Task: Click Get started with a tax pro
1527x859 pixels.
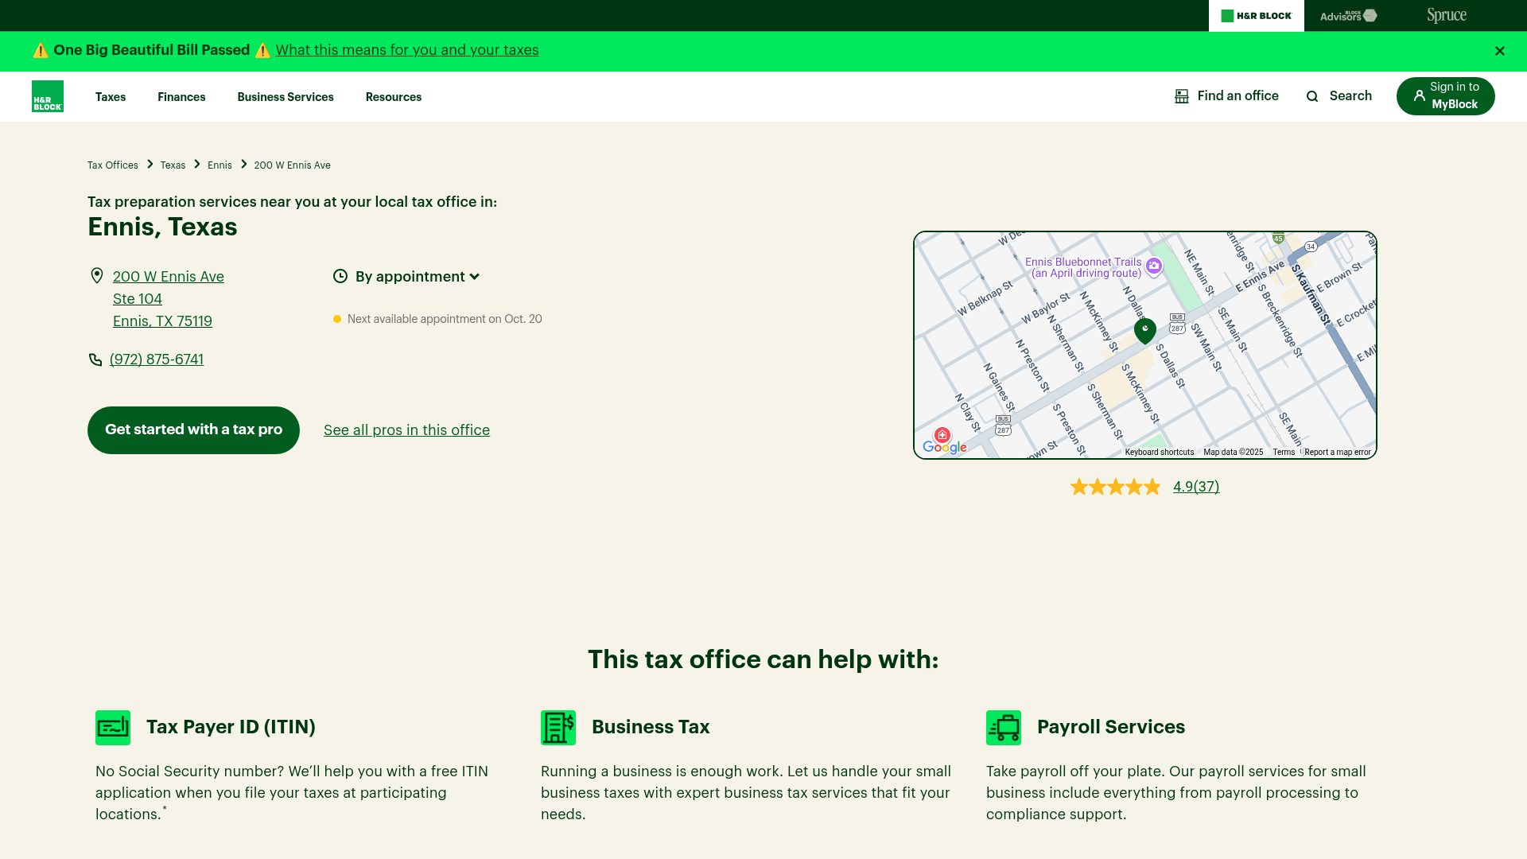Action: [x=193, y=430]
